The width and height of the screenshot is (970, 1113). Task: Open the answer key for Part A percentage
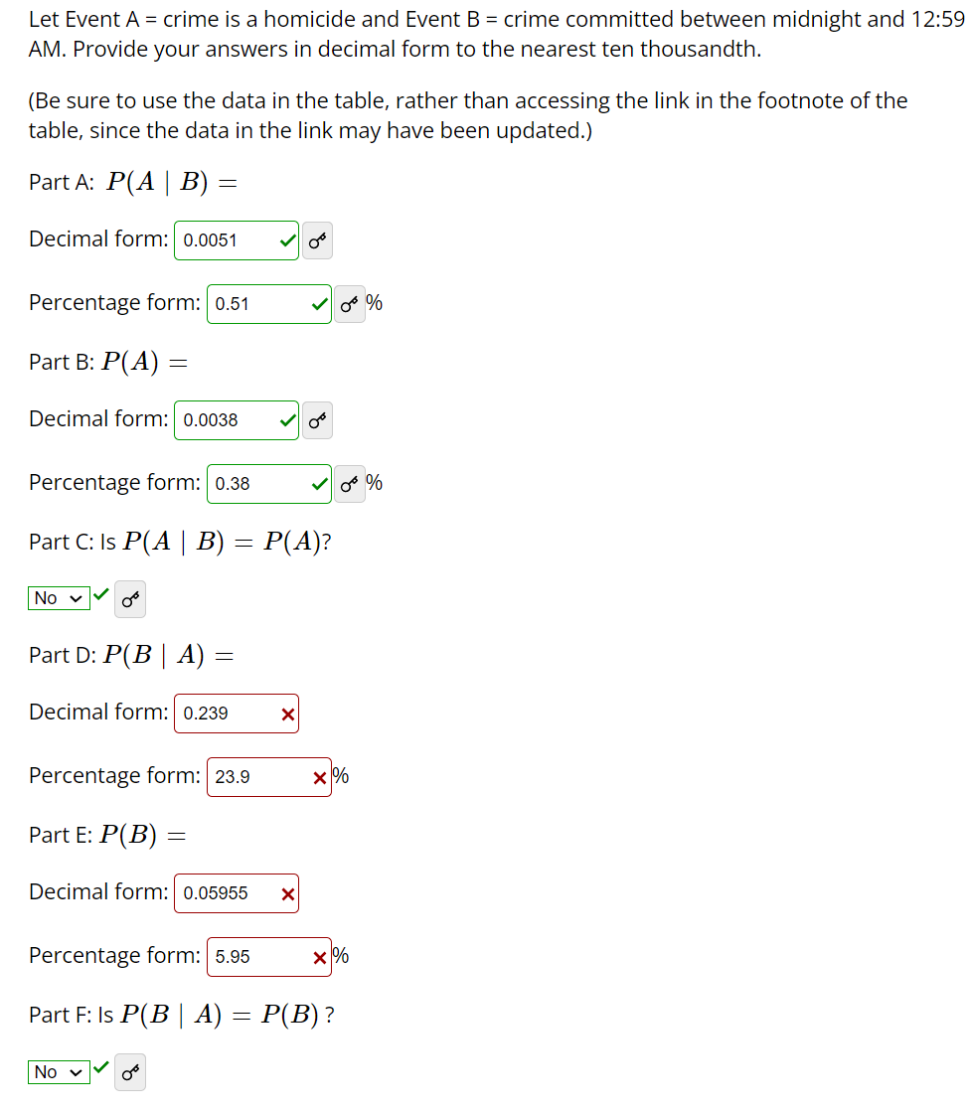pos(349,304)
